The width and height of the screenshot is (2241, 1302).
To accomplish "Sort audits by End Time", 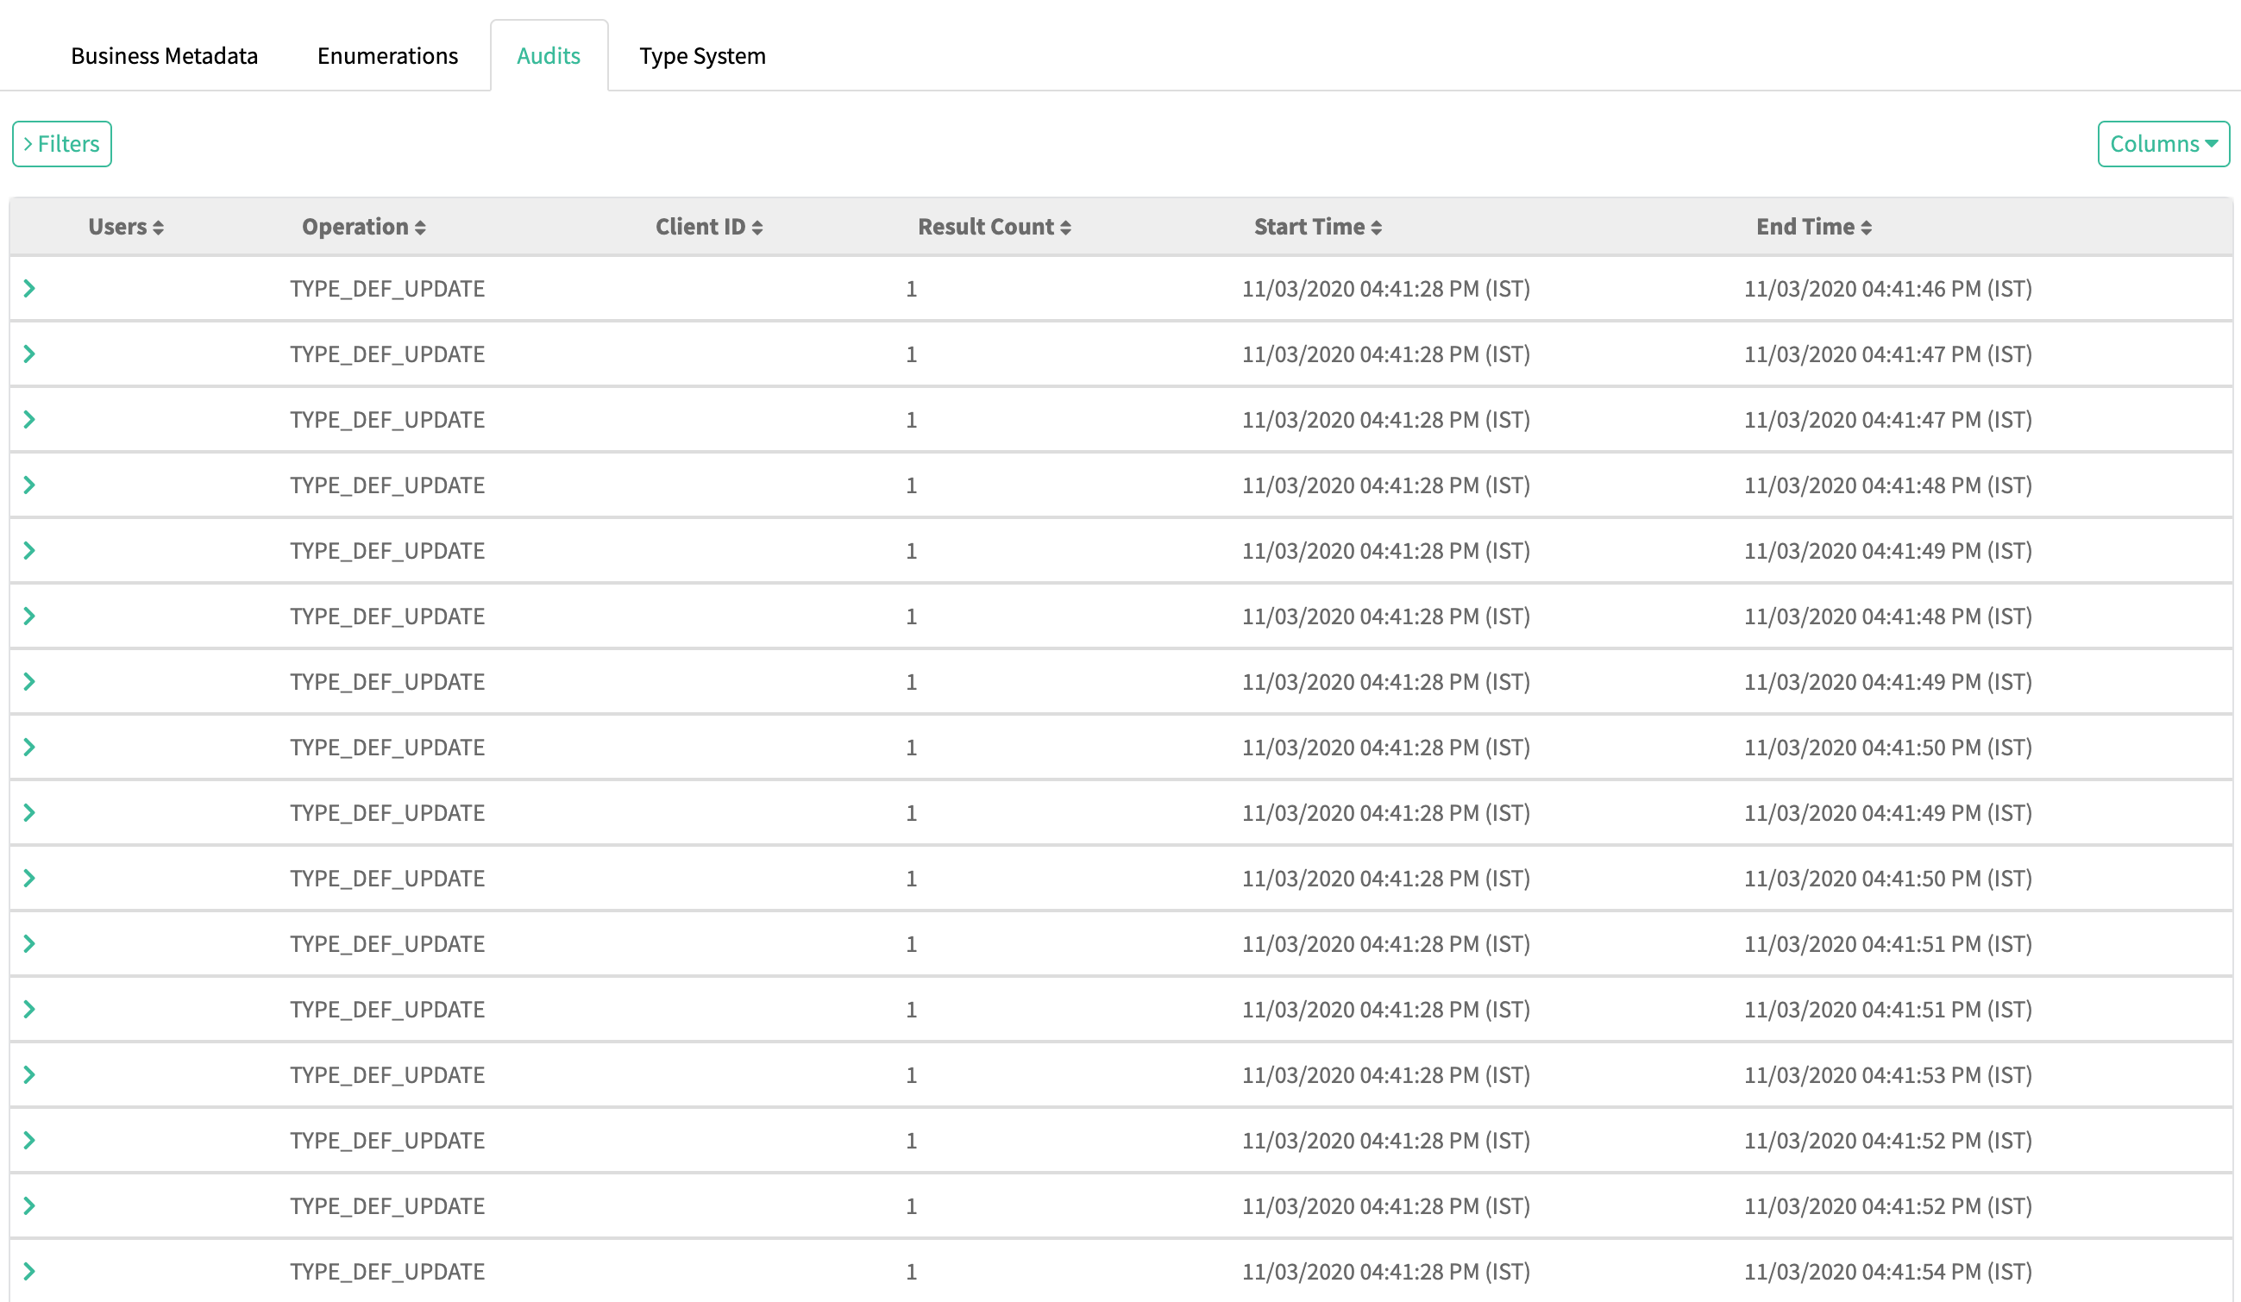I will [x=1866, y=228].
